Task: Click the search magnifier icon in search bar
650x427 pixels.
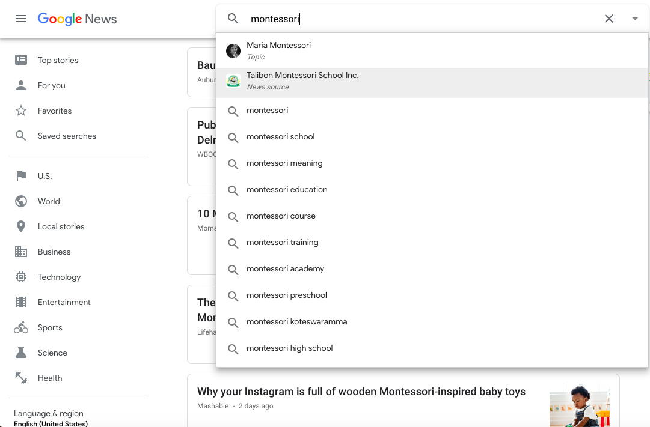Action: [x=233, y=19]
